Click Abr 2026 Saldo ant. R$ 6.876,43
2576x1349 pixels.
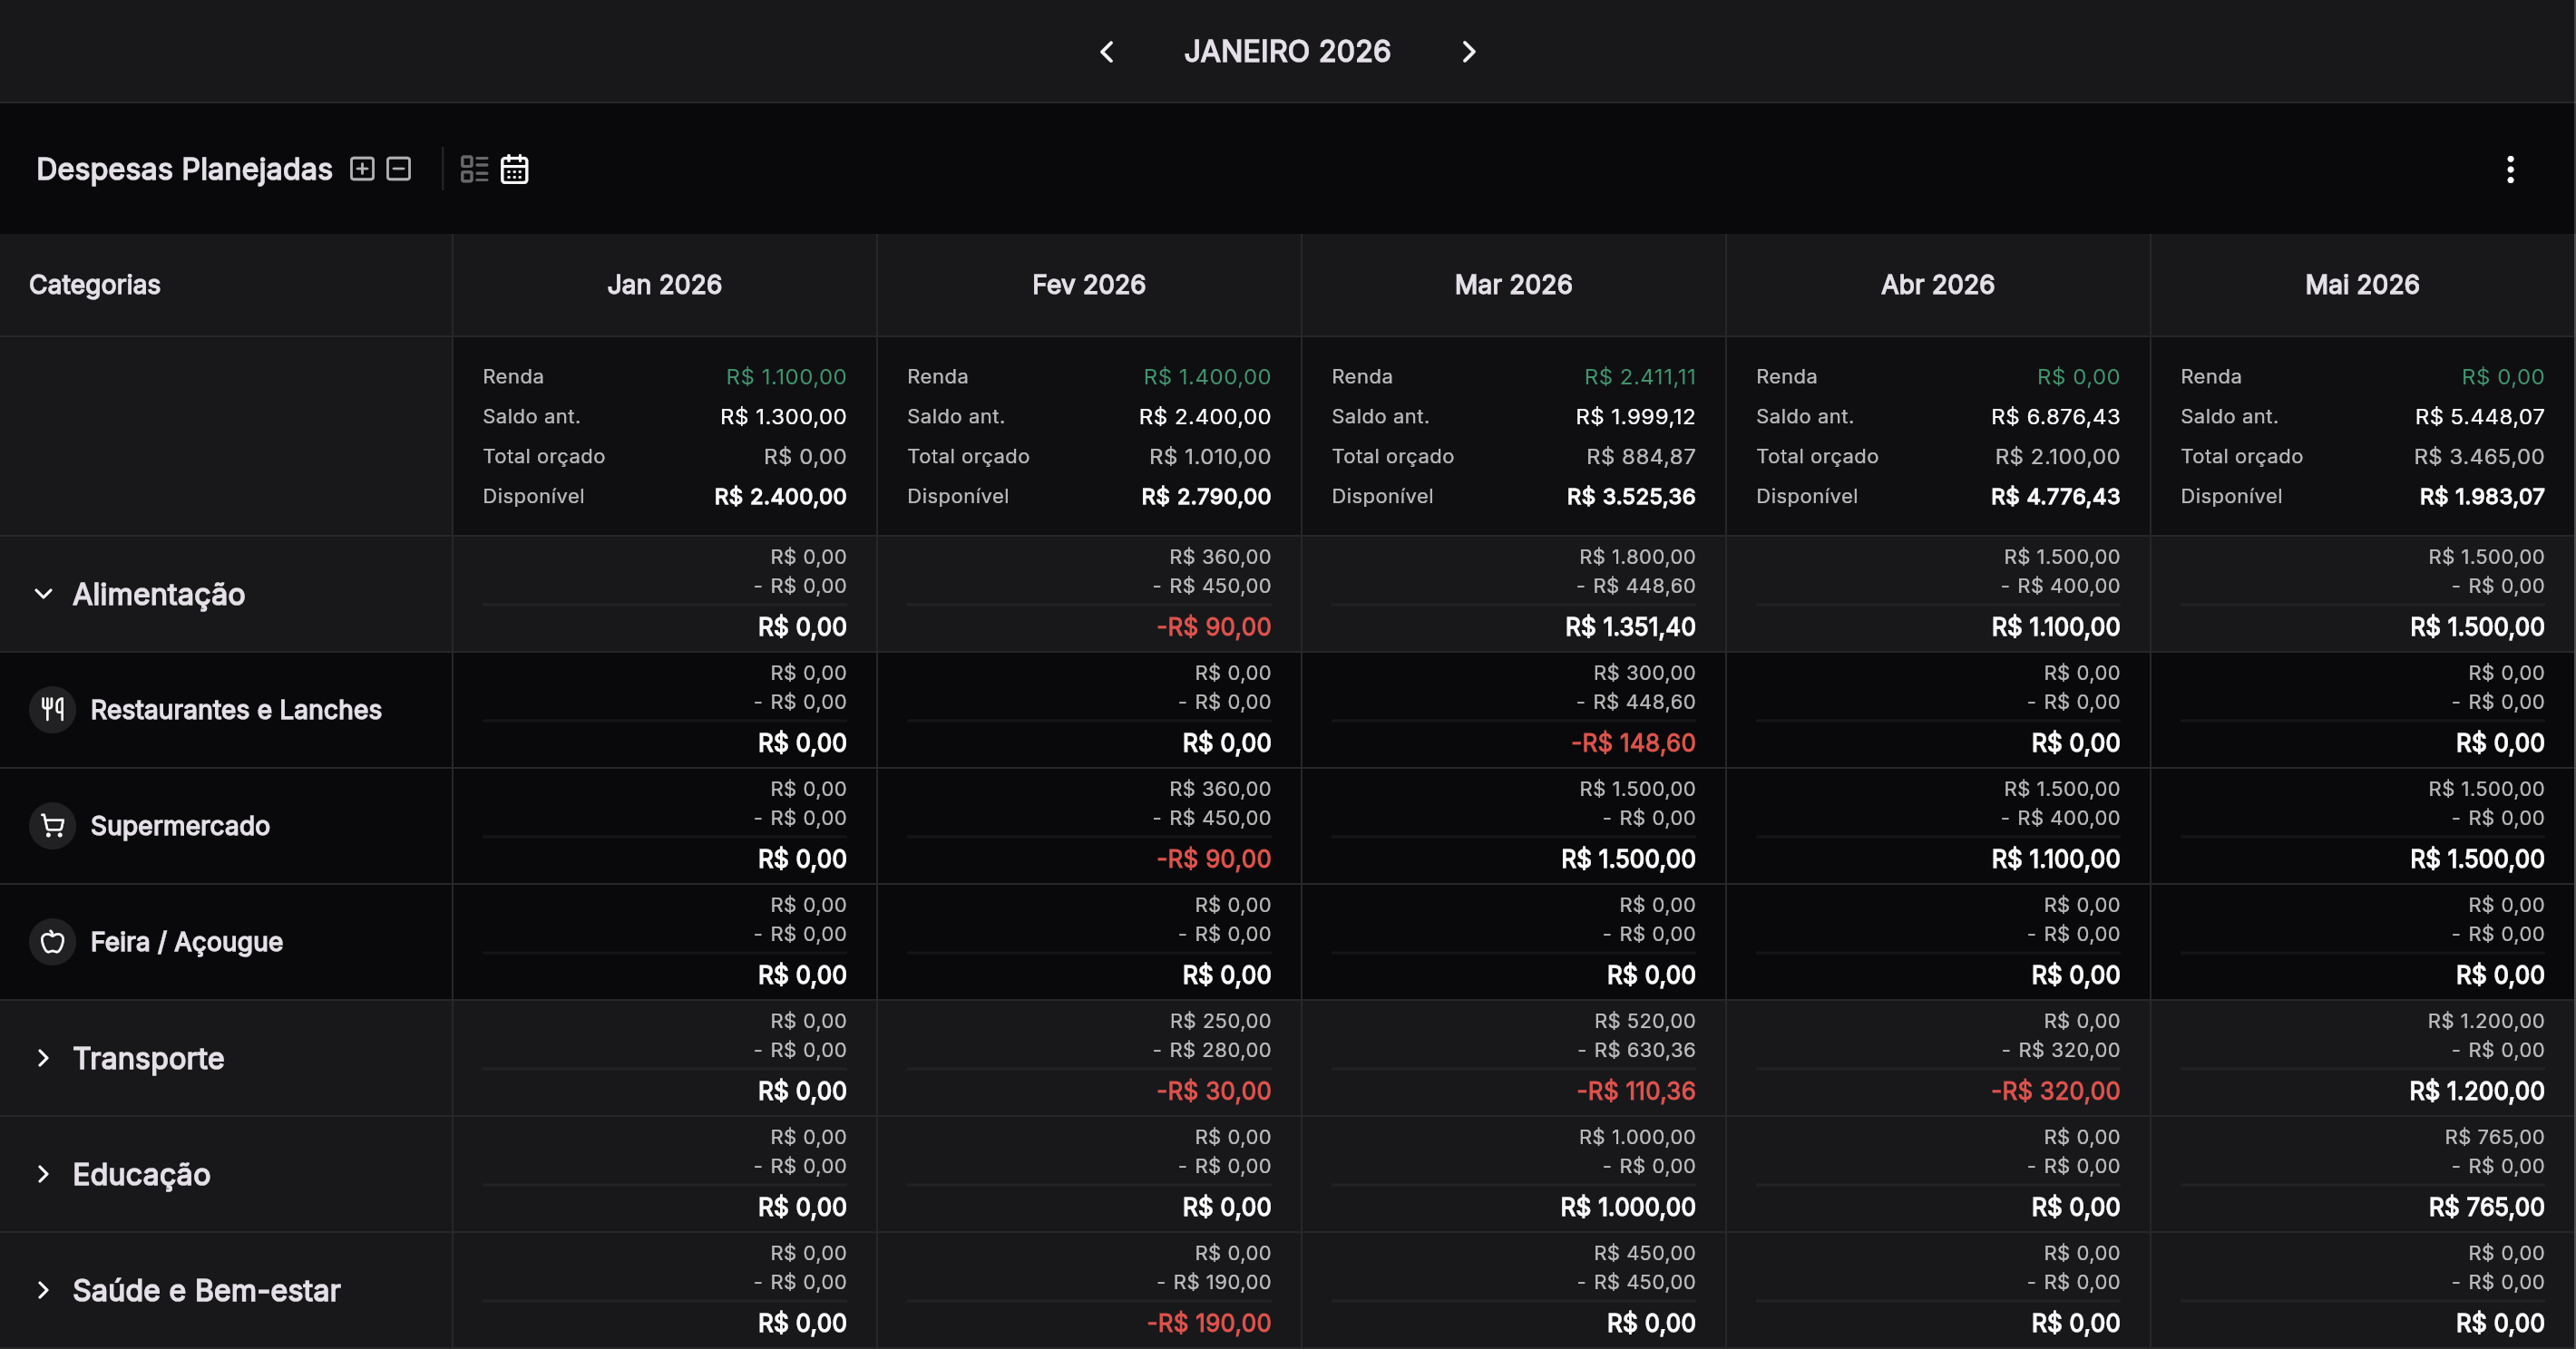(2055, 417)
